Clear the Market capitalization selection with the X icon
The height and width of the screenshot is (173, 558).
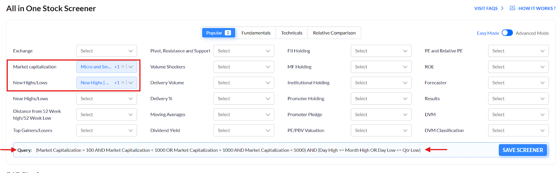[x=123, y=67]
